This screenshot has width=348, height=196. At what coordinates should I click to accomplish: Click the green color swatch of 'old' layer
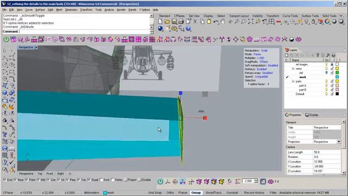click(x=337, y=72)
